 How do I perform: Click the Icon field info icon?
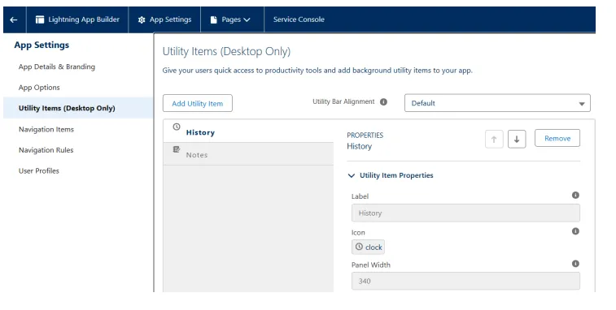pos(575,231)
